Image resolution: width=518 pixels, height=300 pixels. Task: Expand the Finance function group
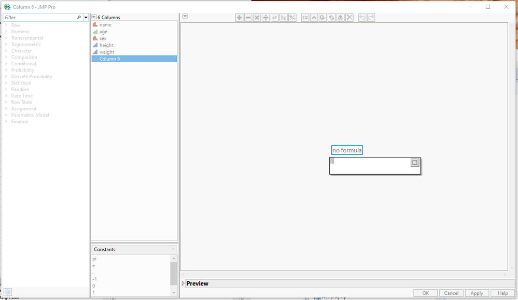[6, 121]
